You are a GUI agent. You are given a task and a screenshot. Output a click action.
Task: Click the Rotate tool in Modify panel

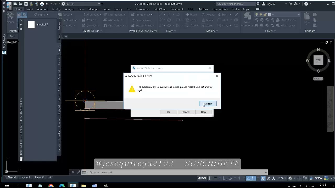[208, 15]
